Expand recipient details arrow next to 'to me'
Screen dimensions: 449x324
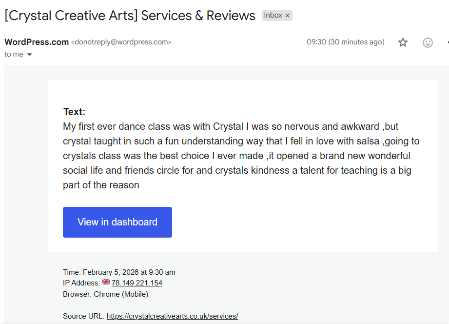[29, 55]
